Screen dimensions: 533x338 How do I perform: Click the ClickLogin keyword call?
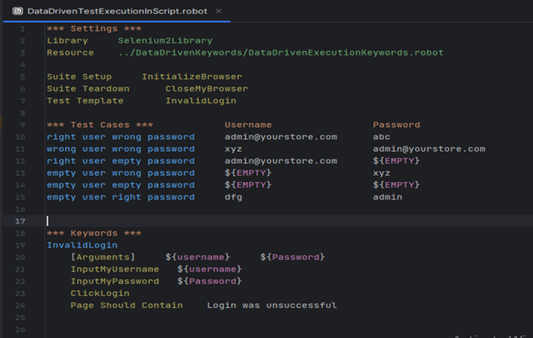[100, 293]
